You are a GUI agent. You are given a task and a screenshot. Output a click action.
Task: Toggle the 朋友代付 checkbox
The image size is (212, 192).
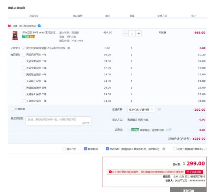click(64, 149)
